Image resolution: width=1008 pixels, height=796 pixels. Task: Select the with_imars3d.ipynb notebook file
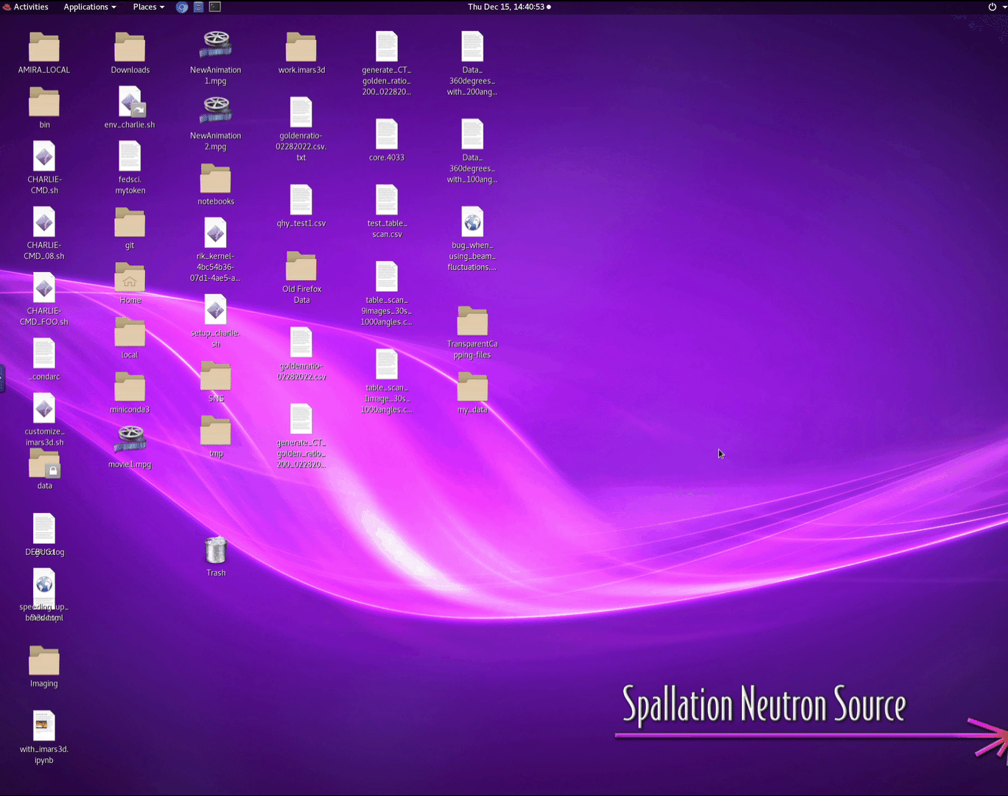pos(44,727)
